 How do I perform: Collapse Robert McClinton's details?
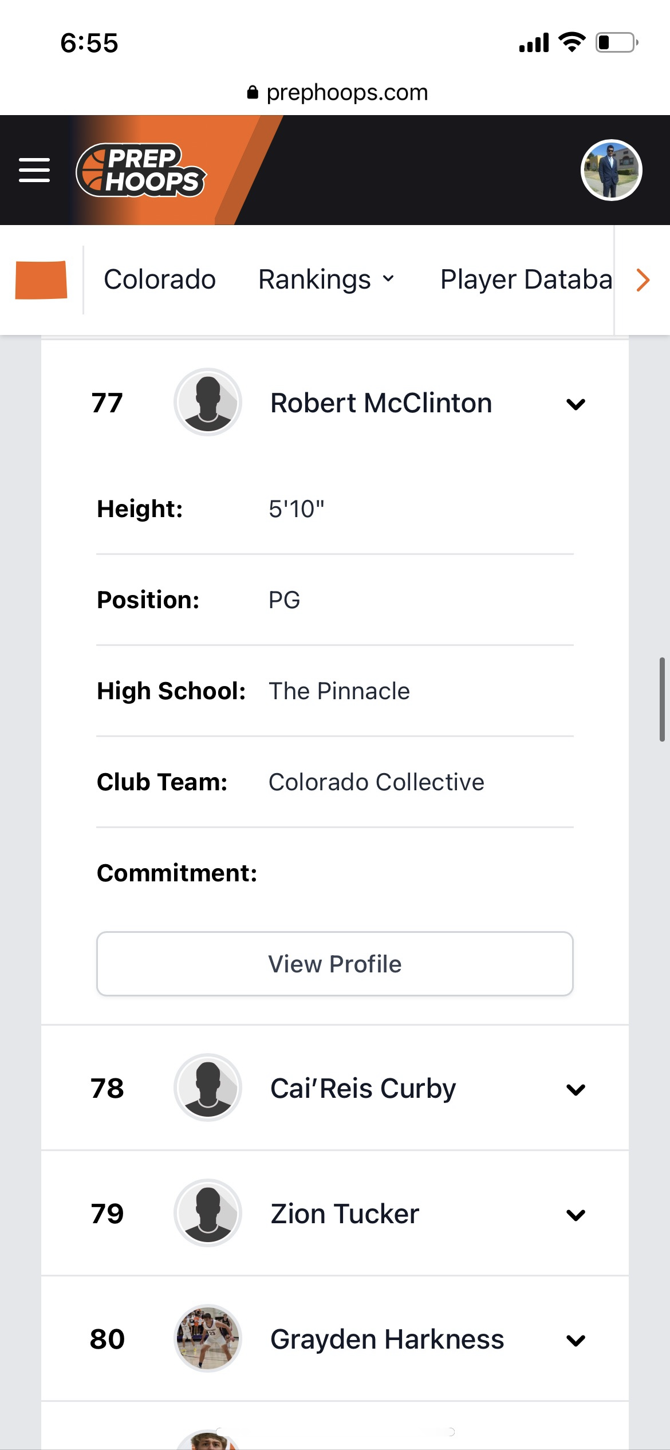pyautogui.click(x=576, y=404)
